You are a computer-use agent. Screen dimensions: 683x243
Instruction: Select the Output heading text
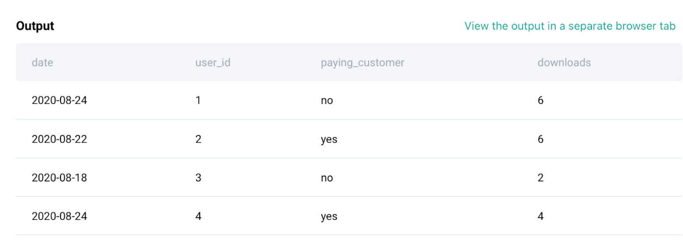[35, 26]
